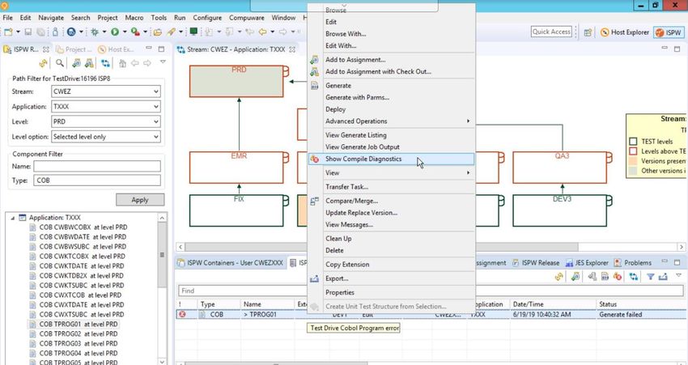Click the Open Perspective icon
The image size is (688, 365).
point(588,32)
